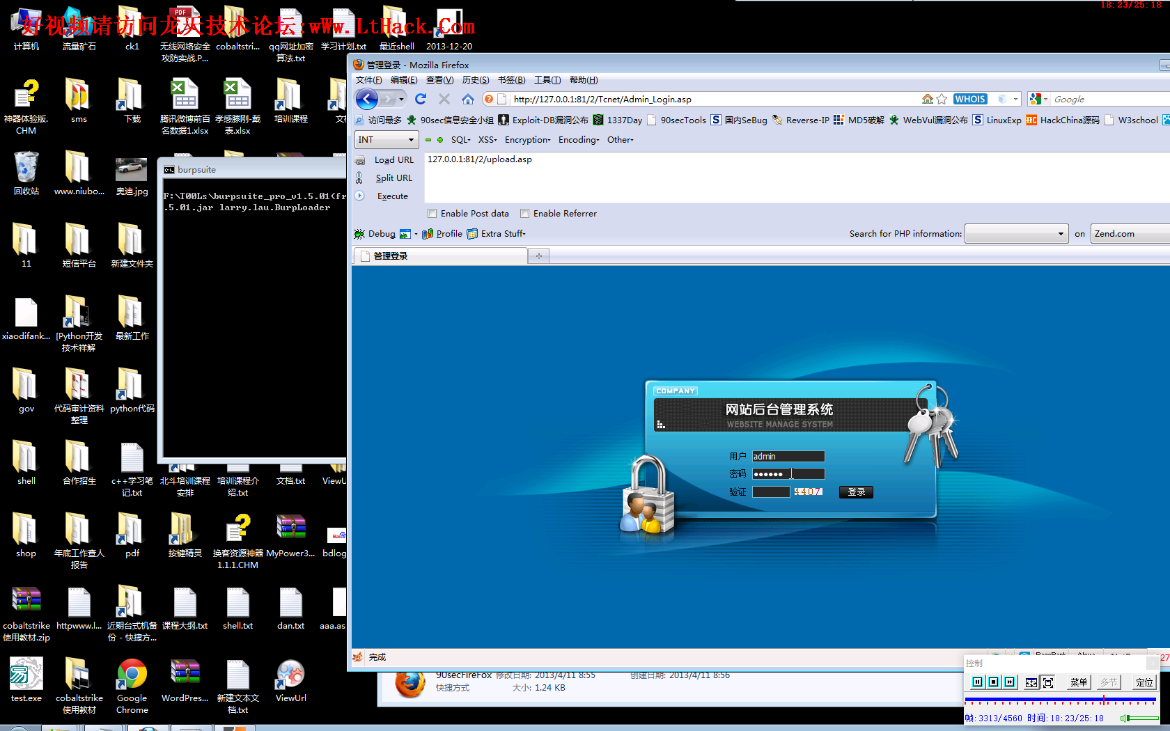Expand the XSS HackBar menu
Image resolution: width=1170 pixels, height=731 pixels.
click(x=487, y=139)
